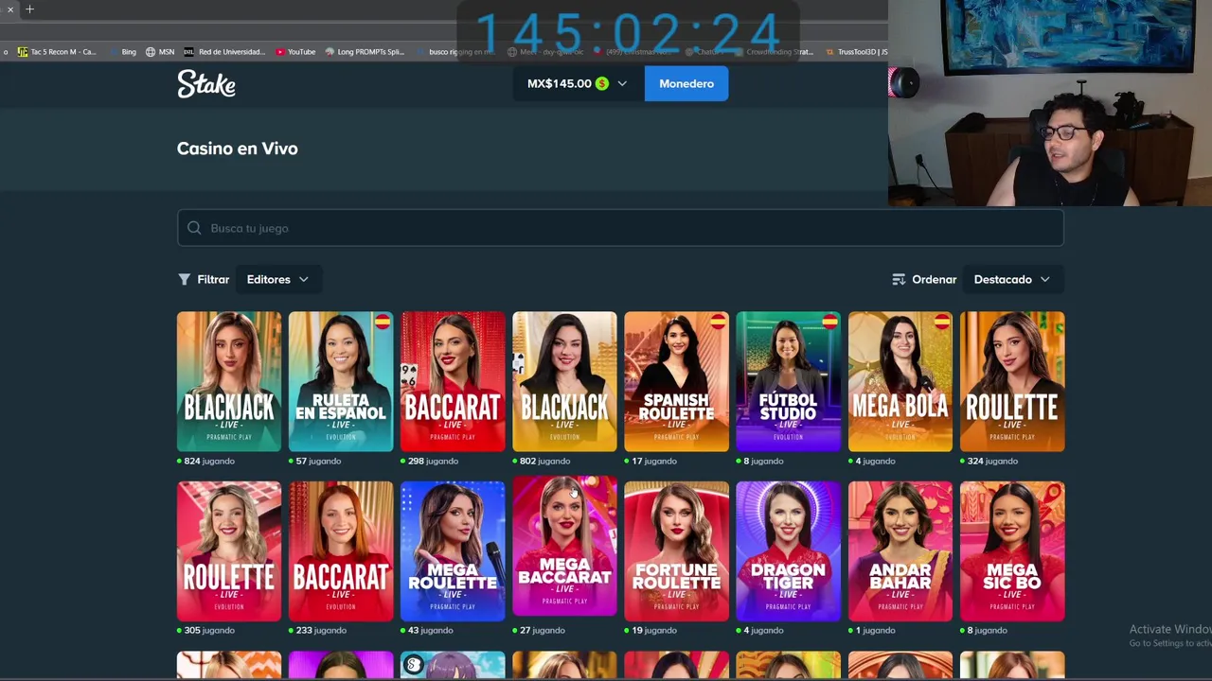Open the YouTube bookmark
The image size is (1212, 681).
pyautogui.click(x=295, y=52)
